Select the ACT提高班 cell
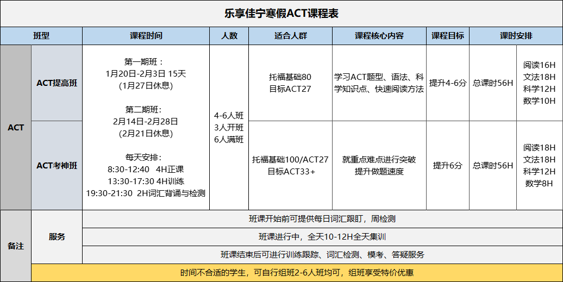The width and height of the screenshot is (563, 282). pyautogui.click(x=57, y=83)
